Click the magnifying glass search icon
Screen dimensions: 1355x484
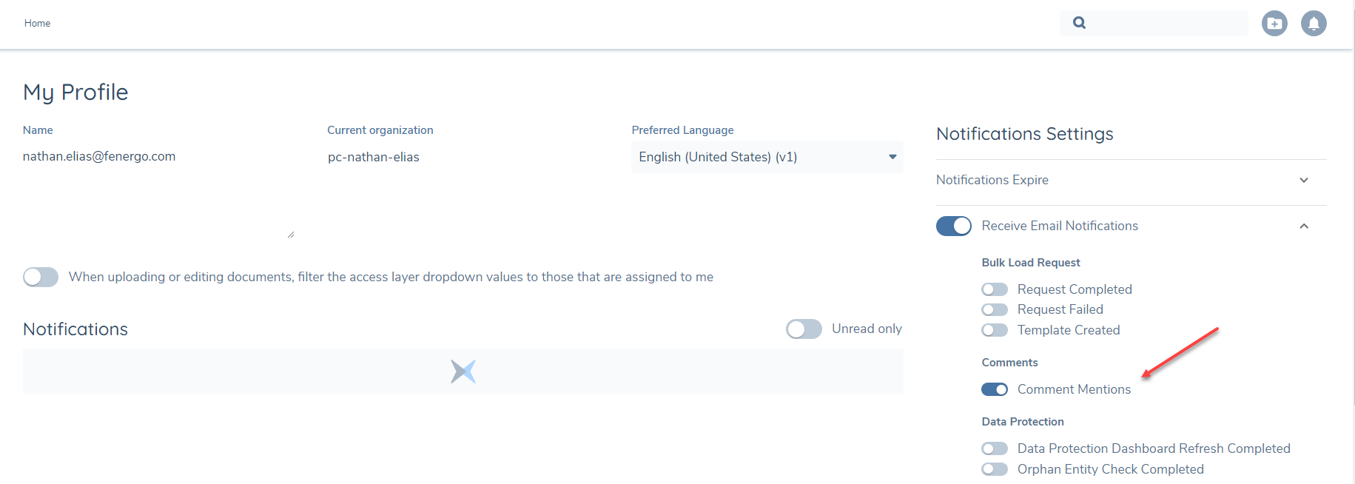point(1079,23)
